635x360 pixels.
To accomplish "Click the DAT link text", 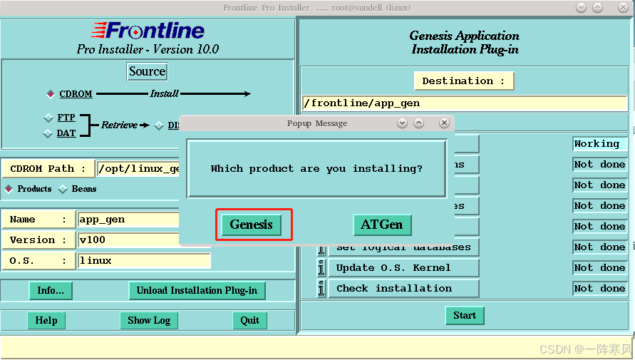I will [66, 133].
